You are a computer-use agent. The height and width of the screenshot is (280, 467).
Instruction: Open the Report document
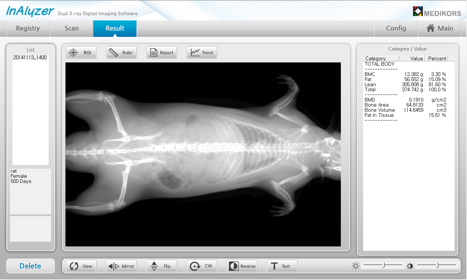161,53
